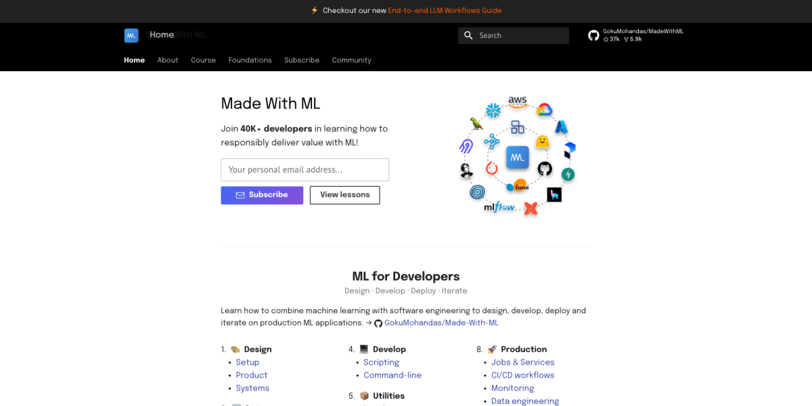Click the Made With ML logo icon in header
Screen dimensions: 812x406
131,35
